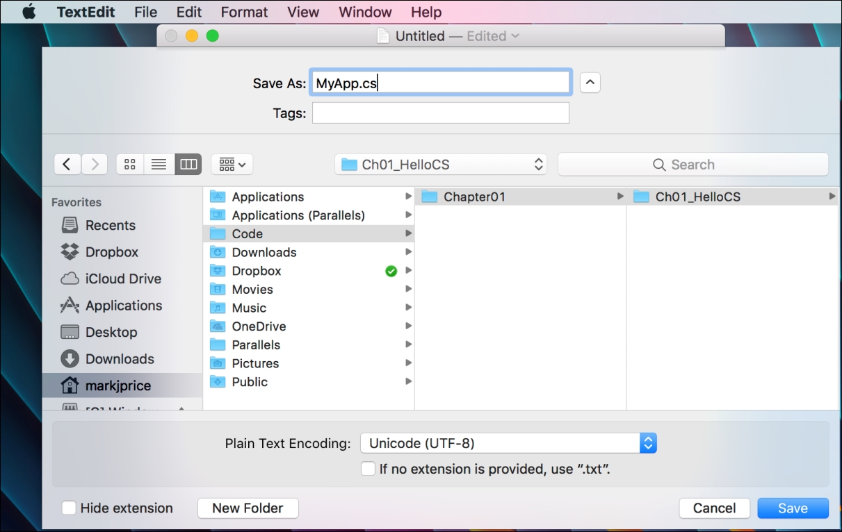842x532 pixels.
Task: Select the Pictures folder name
Action: (x=255, y=363)
